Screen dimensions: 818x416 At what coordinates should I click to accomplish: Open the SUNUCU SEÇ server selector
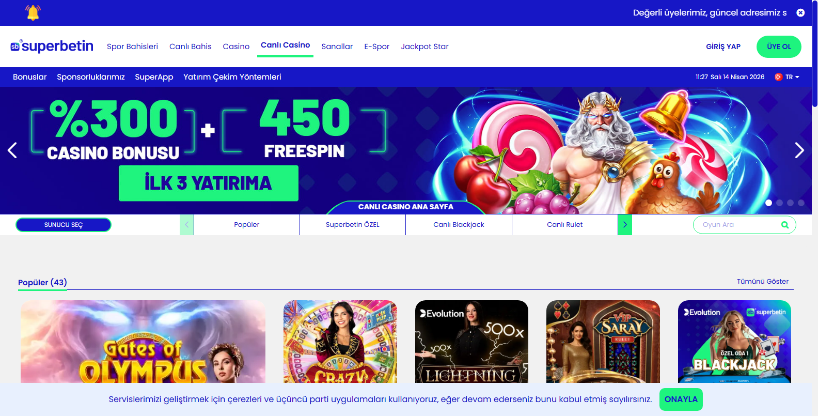coord(64,225)
